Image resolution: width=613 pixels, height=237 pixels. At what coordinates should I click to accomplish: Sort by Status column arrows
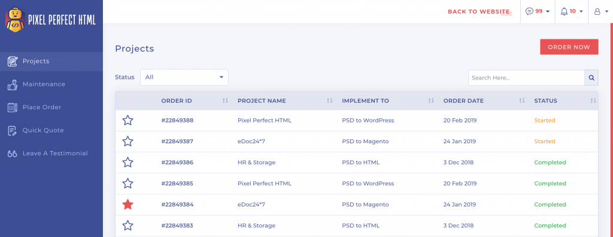[593, 100]
